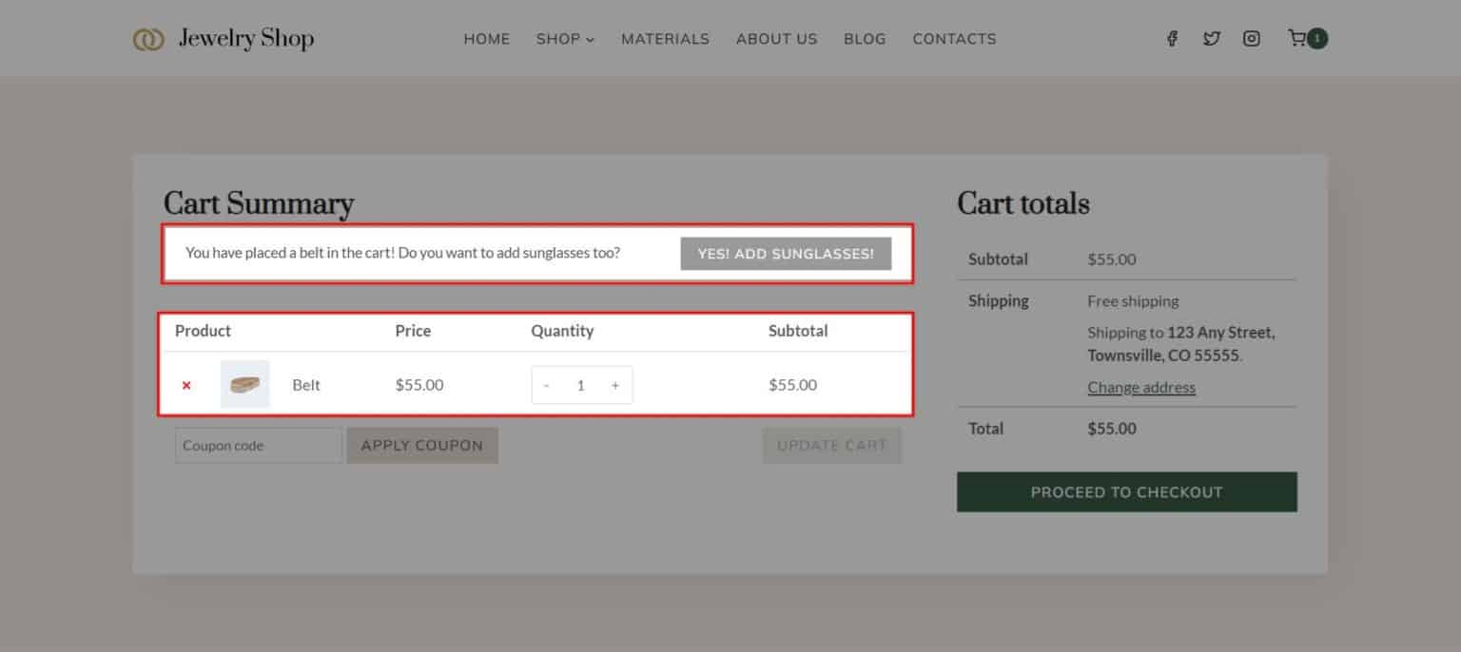Click the Apply Coupon button
The image size is (1461, 652).
[422, 446]
